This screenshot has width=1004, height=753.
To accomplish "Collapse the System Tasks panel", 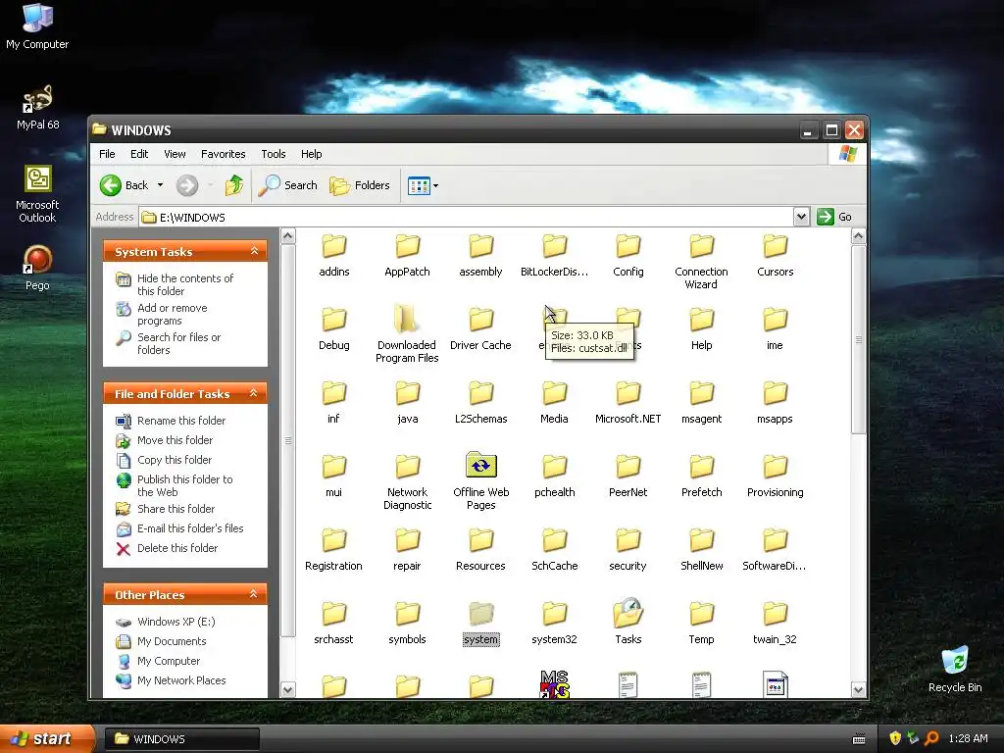I will pos(254,251).
